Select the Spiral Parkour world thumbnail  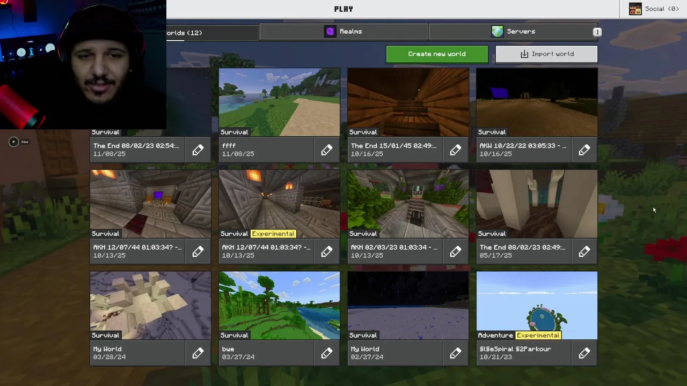537,306
